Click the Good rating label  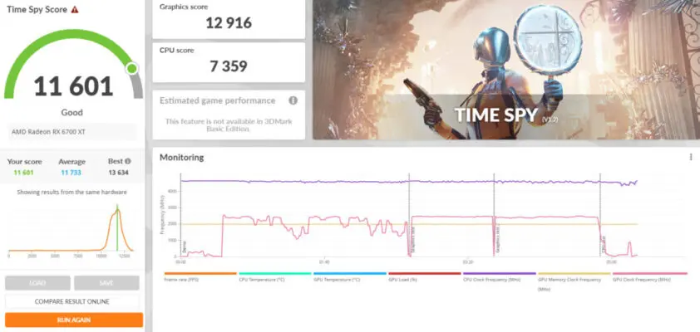(71, 112)
